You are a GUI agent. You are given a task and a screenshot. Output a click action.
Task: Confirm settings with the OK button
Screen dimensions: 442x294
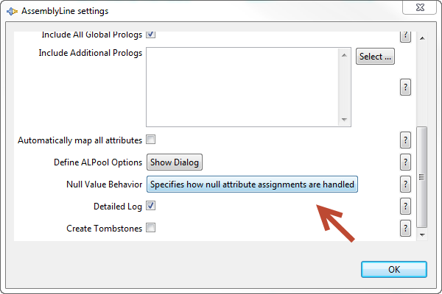click(x=394, y=269)
